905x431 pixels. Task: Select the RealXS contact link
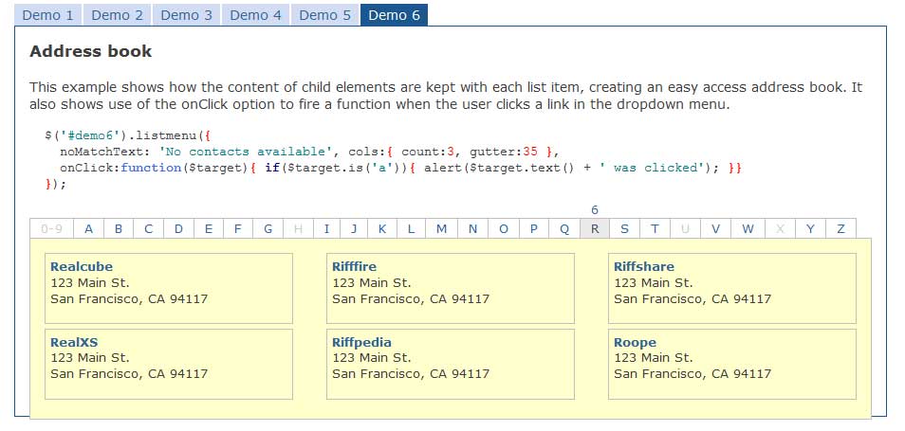[74, 343]
